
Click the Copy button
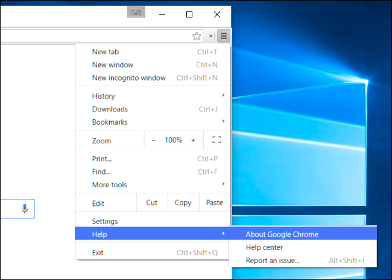click(x=183, y=202)
